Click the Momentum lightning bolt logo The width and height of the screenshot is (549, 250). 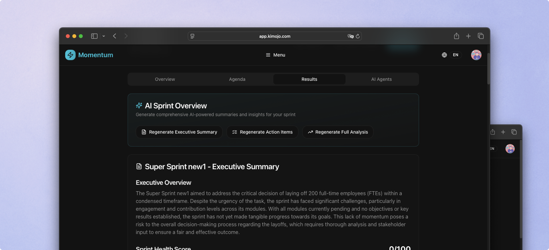(70, 55)
